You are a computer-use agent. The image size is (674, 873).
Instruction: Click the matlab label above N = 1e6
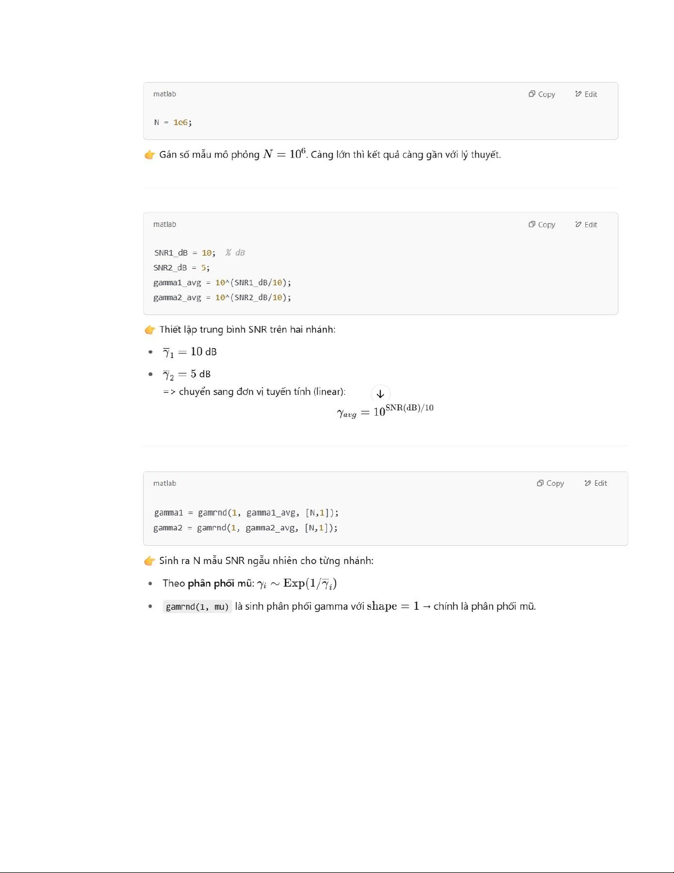tap(165, 94)
